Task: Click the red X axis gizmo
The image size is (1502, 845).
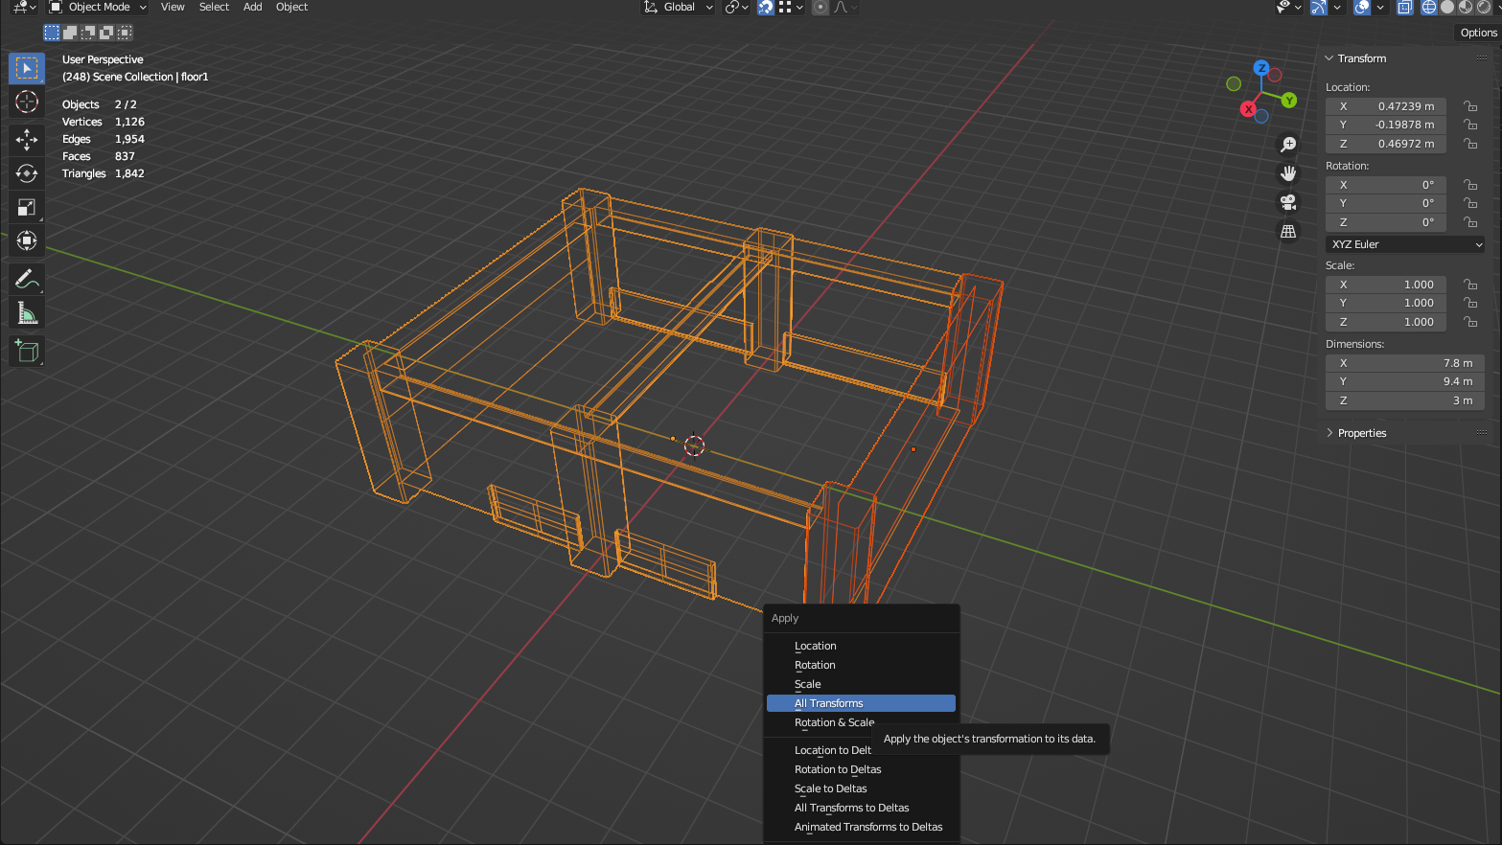Action: 1248,109
